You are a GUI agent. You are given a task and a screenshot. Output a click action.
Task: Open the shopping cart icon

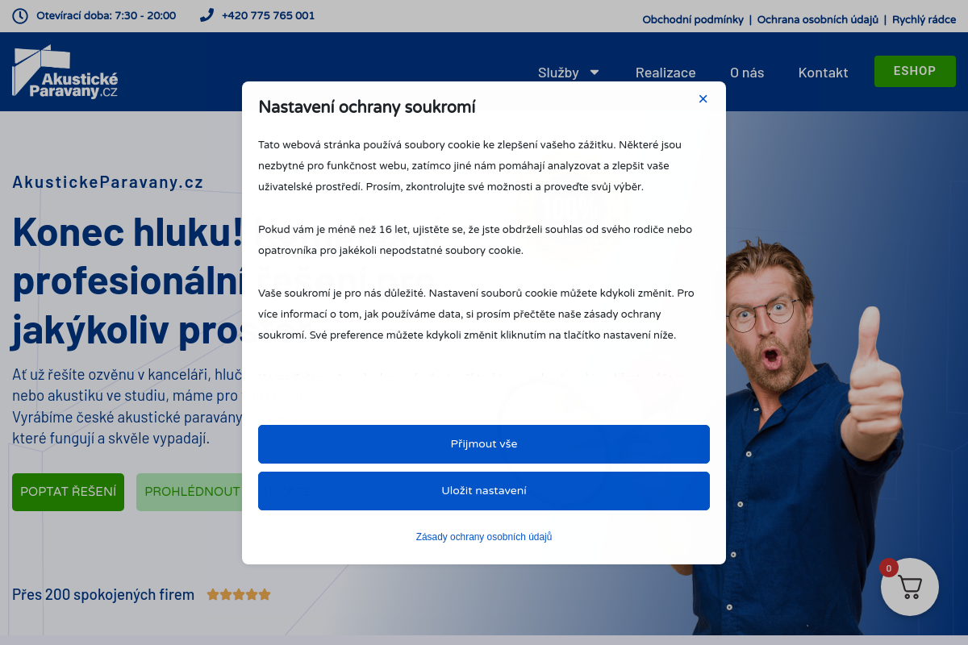point(910,587)
